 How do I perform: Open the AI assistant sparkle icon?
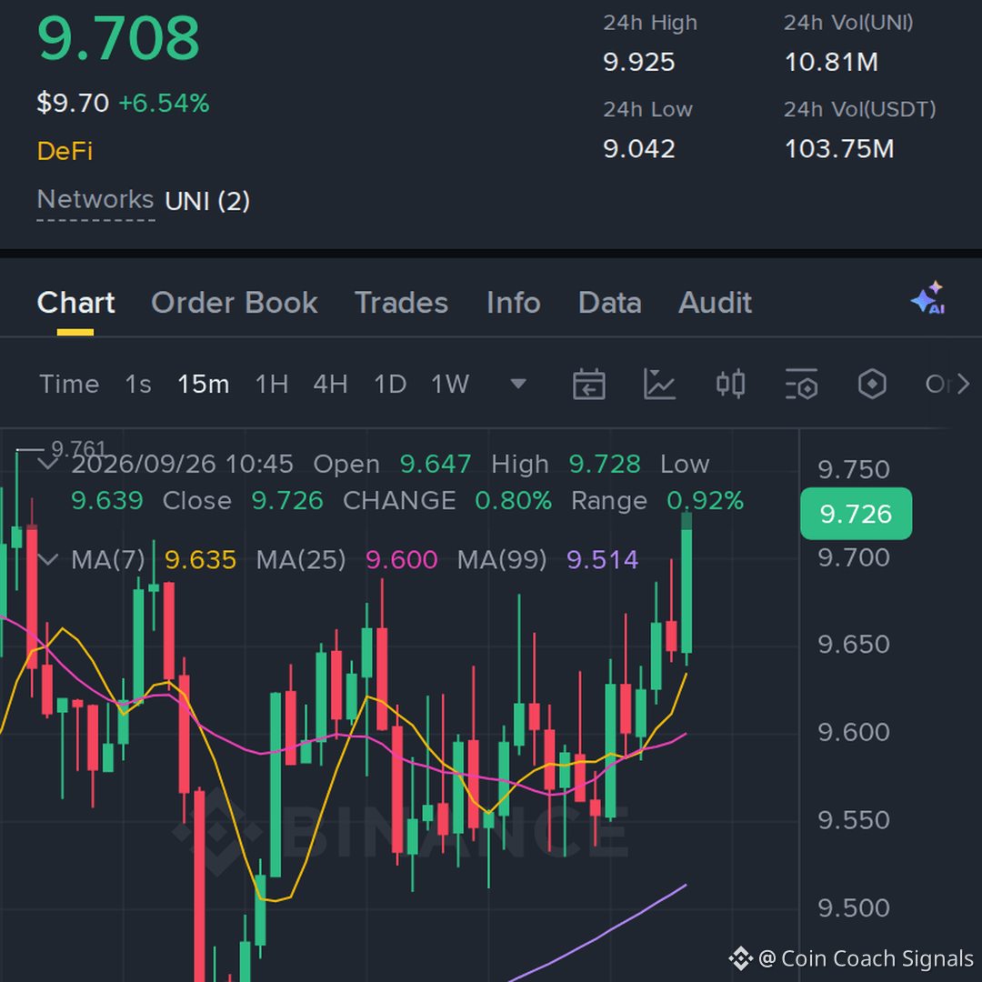click(928, 298)
